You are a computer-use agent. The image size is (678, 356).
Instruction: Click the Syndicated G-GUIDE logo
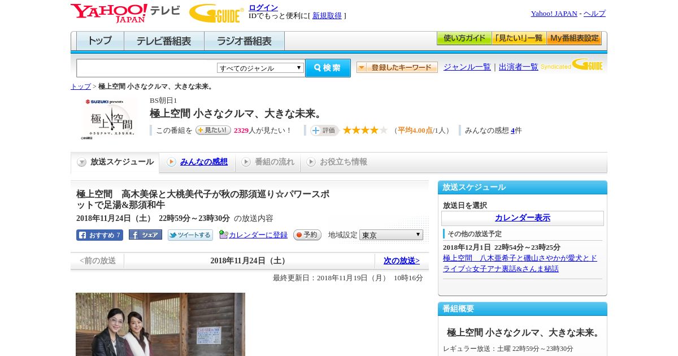tap(571, 65)
